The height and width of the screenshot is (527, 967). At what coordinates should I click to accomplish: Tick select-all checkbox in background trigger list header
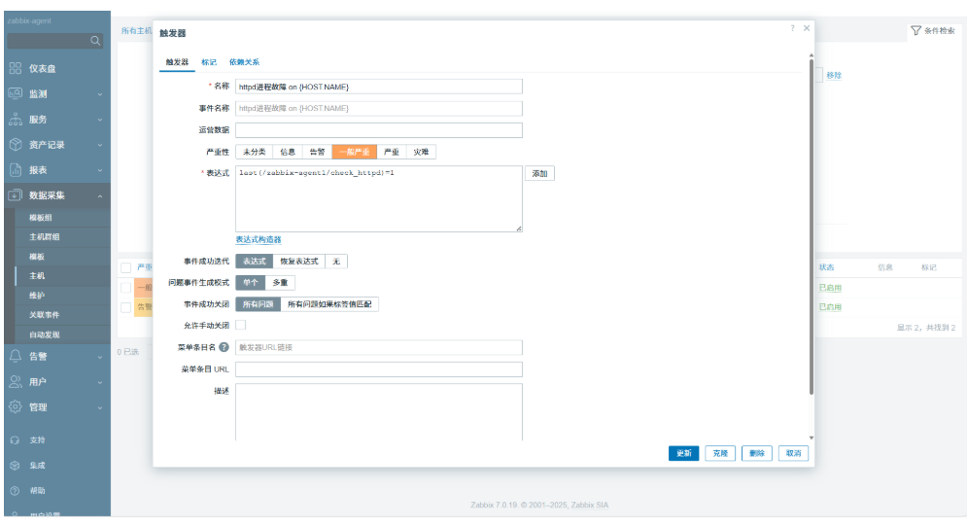125,267
